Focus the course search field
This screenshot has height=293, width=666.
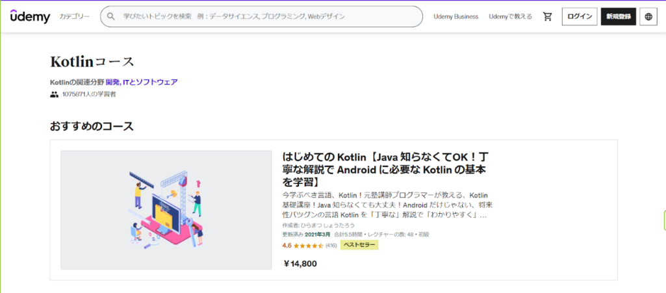click(261, 16)
